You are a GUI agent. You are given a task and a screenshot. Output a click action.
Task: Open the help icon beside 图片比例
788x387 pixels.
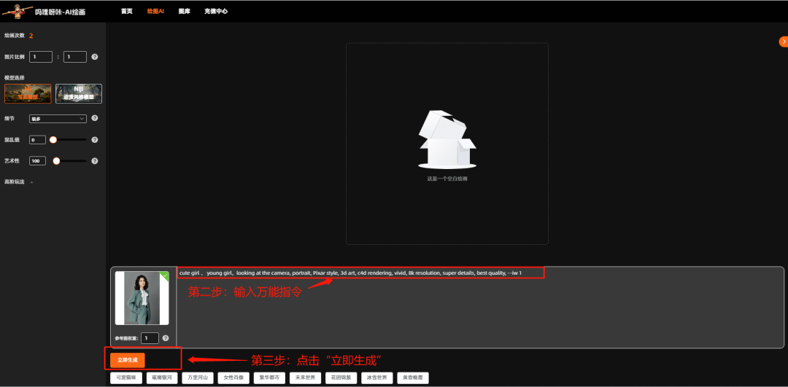pyautogui.click(x=94, y=57)
